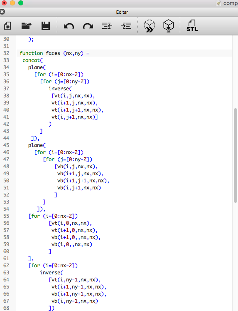Image resolution: width=238 pixels, height=311 pixels.
Task: Click "[for (j=[0:ny-2])" on line 47
Action: pyautogui.click(x=68, y=159)
